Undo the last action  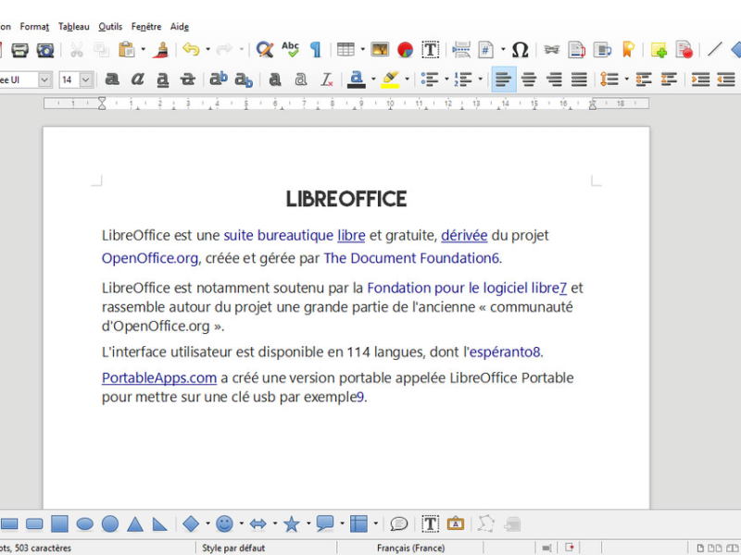[191, 50]
